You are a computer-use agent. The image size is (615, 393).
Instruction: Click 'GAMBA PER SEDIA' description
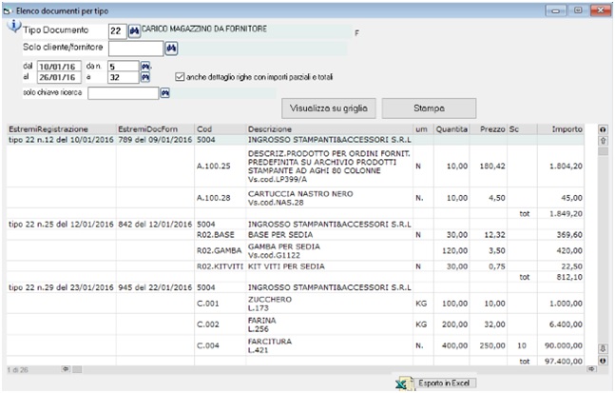pos(284,246)
